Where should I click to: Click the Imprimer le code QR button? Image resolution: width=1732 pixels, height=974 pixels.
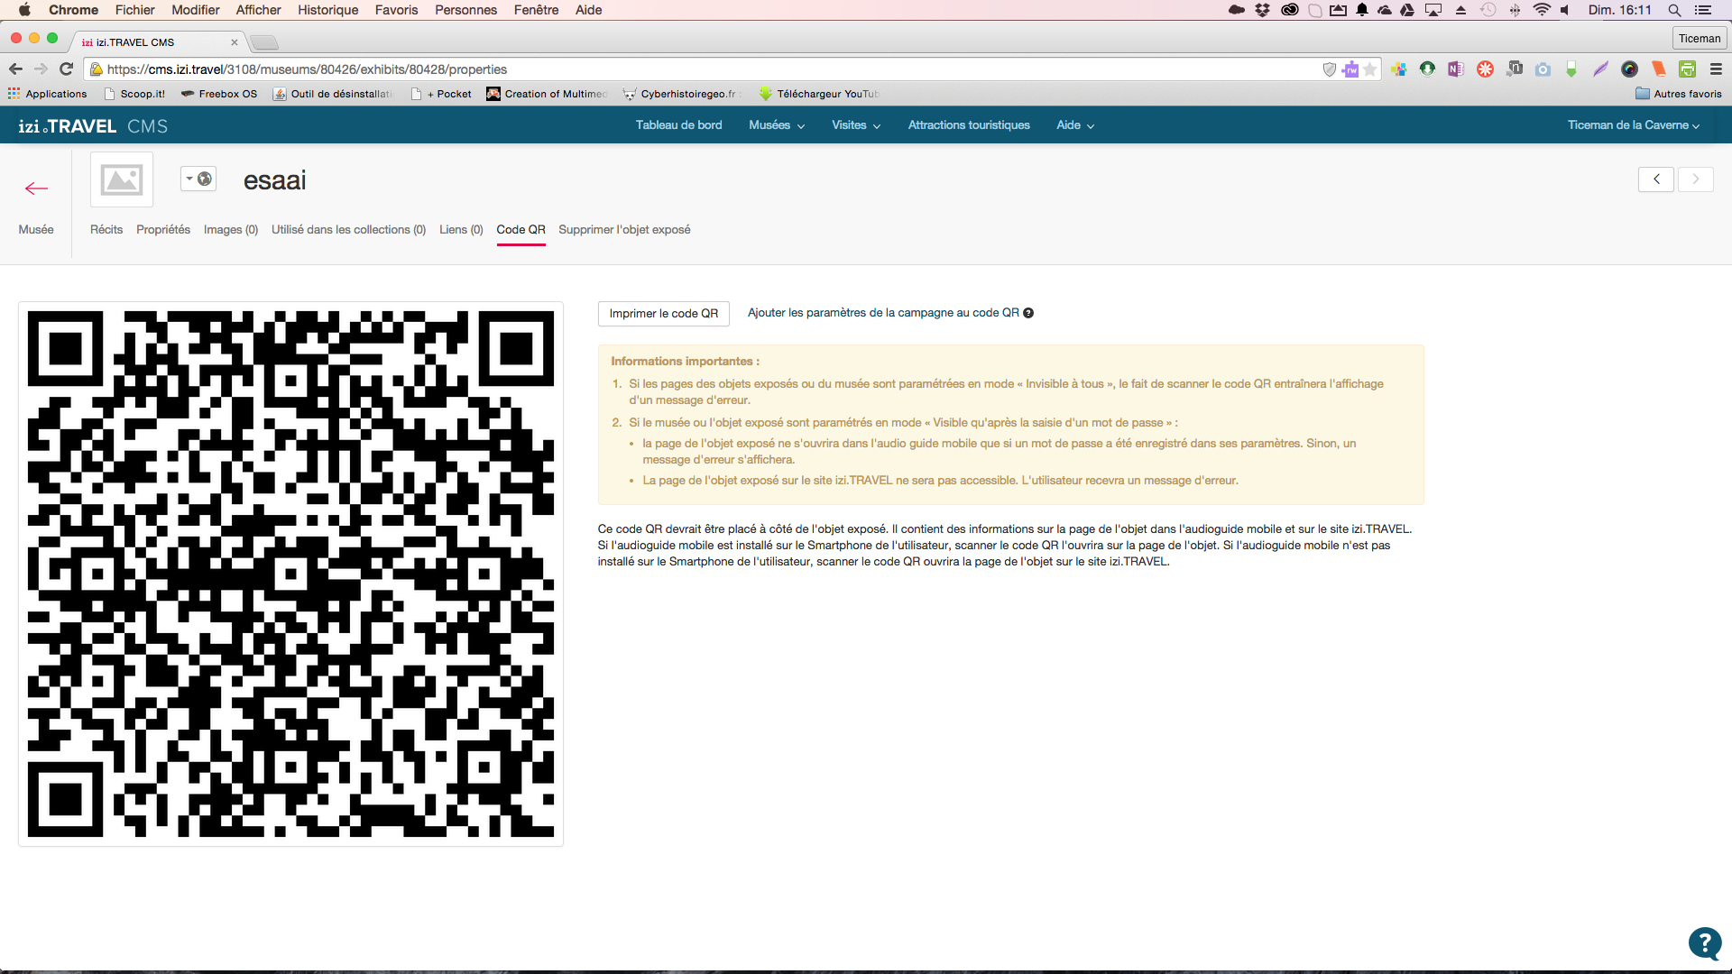(x=664, y=314)
